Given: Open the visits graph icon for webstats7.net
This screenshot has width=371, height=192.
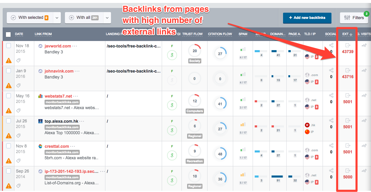Looking at the screenshot, I should pyautogui.click(x=364, y=96).
